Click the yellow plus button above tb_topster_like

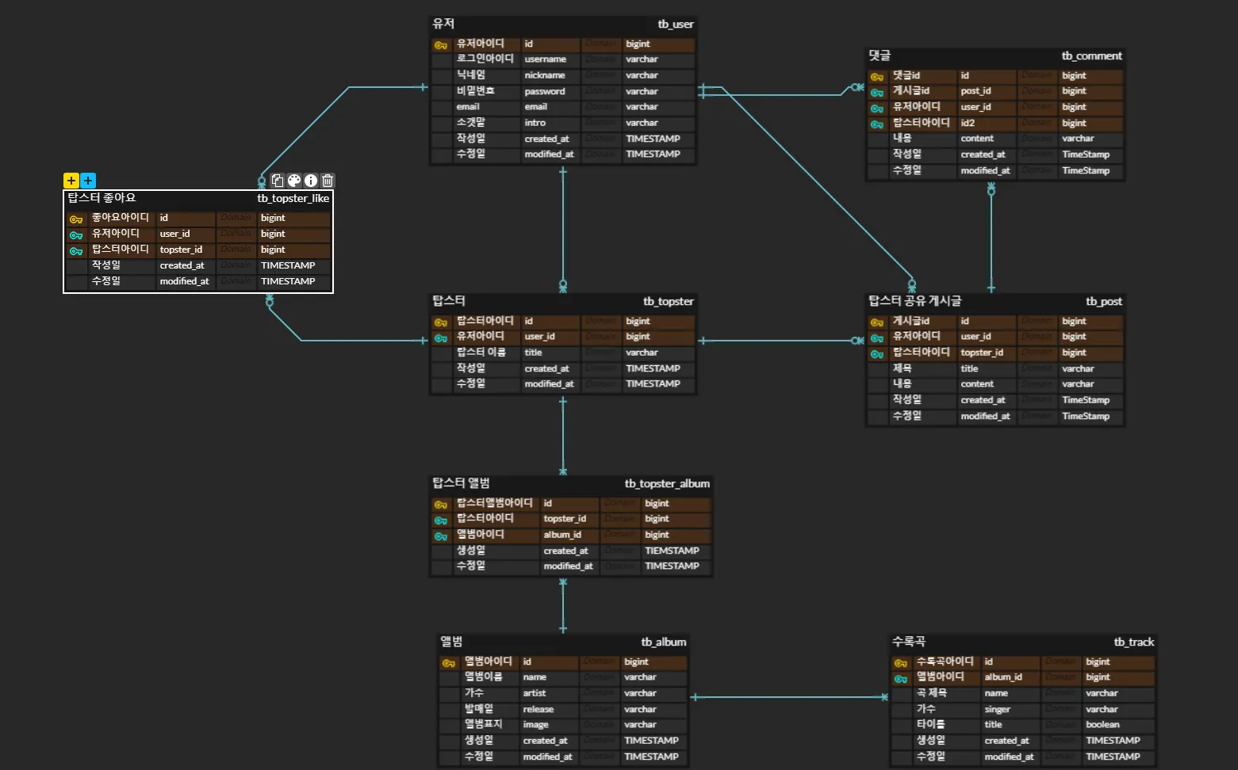(x=71, y=181)
